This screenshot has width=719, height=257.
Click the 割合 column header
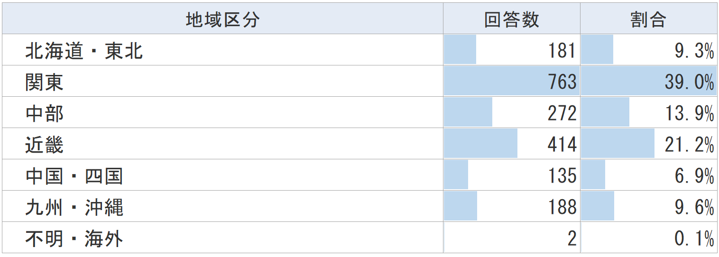pyautogui.click(x=648, y=19)
